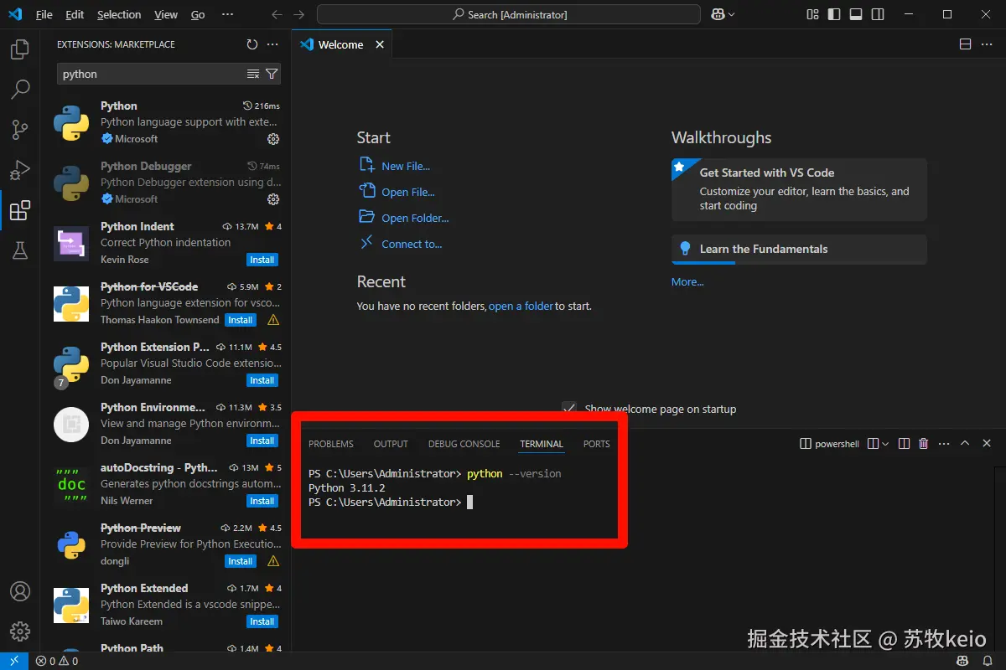Open Copilot status icon in status bar
The height and width of the screenshot is (670, 1006).
[x=963, y=661]
